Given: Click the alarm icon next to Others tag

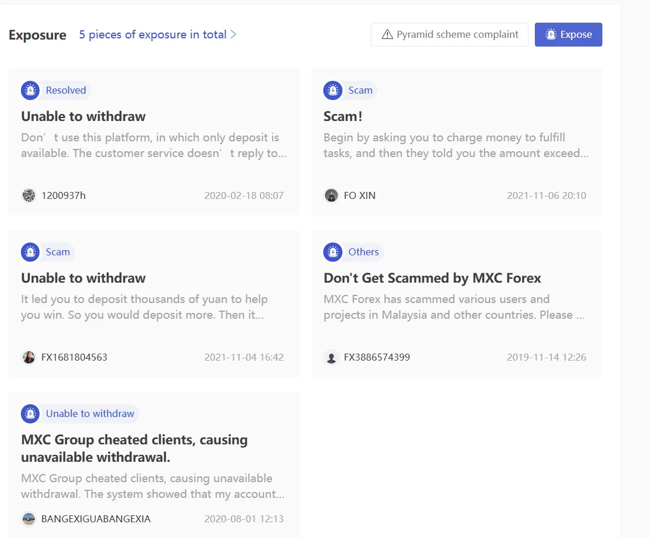Looking at the screenshot, I should [x=333, y=252].
